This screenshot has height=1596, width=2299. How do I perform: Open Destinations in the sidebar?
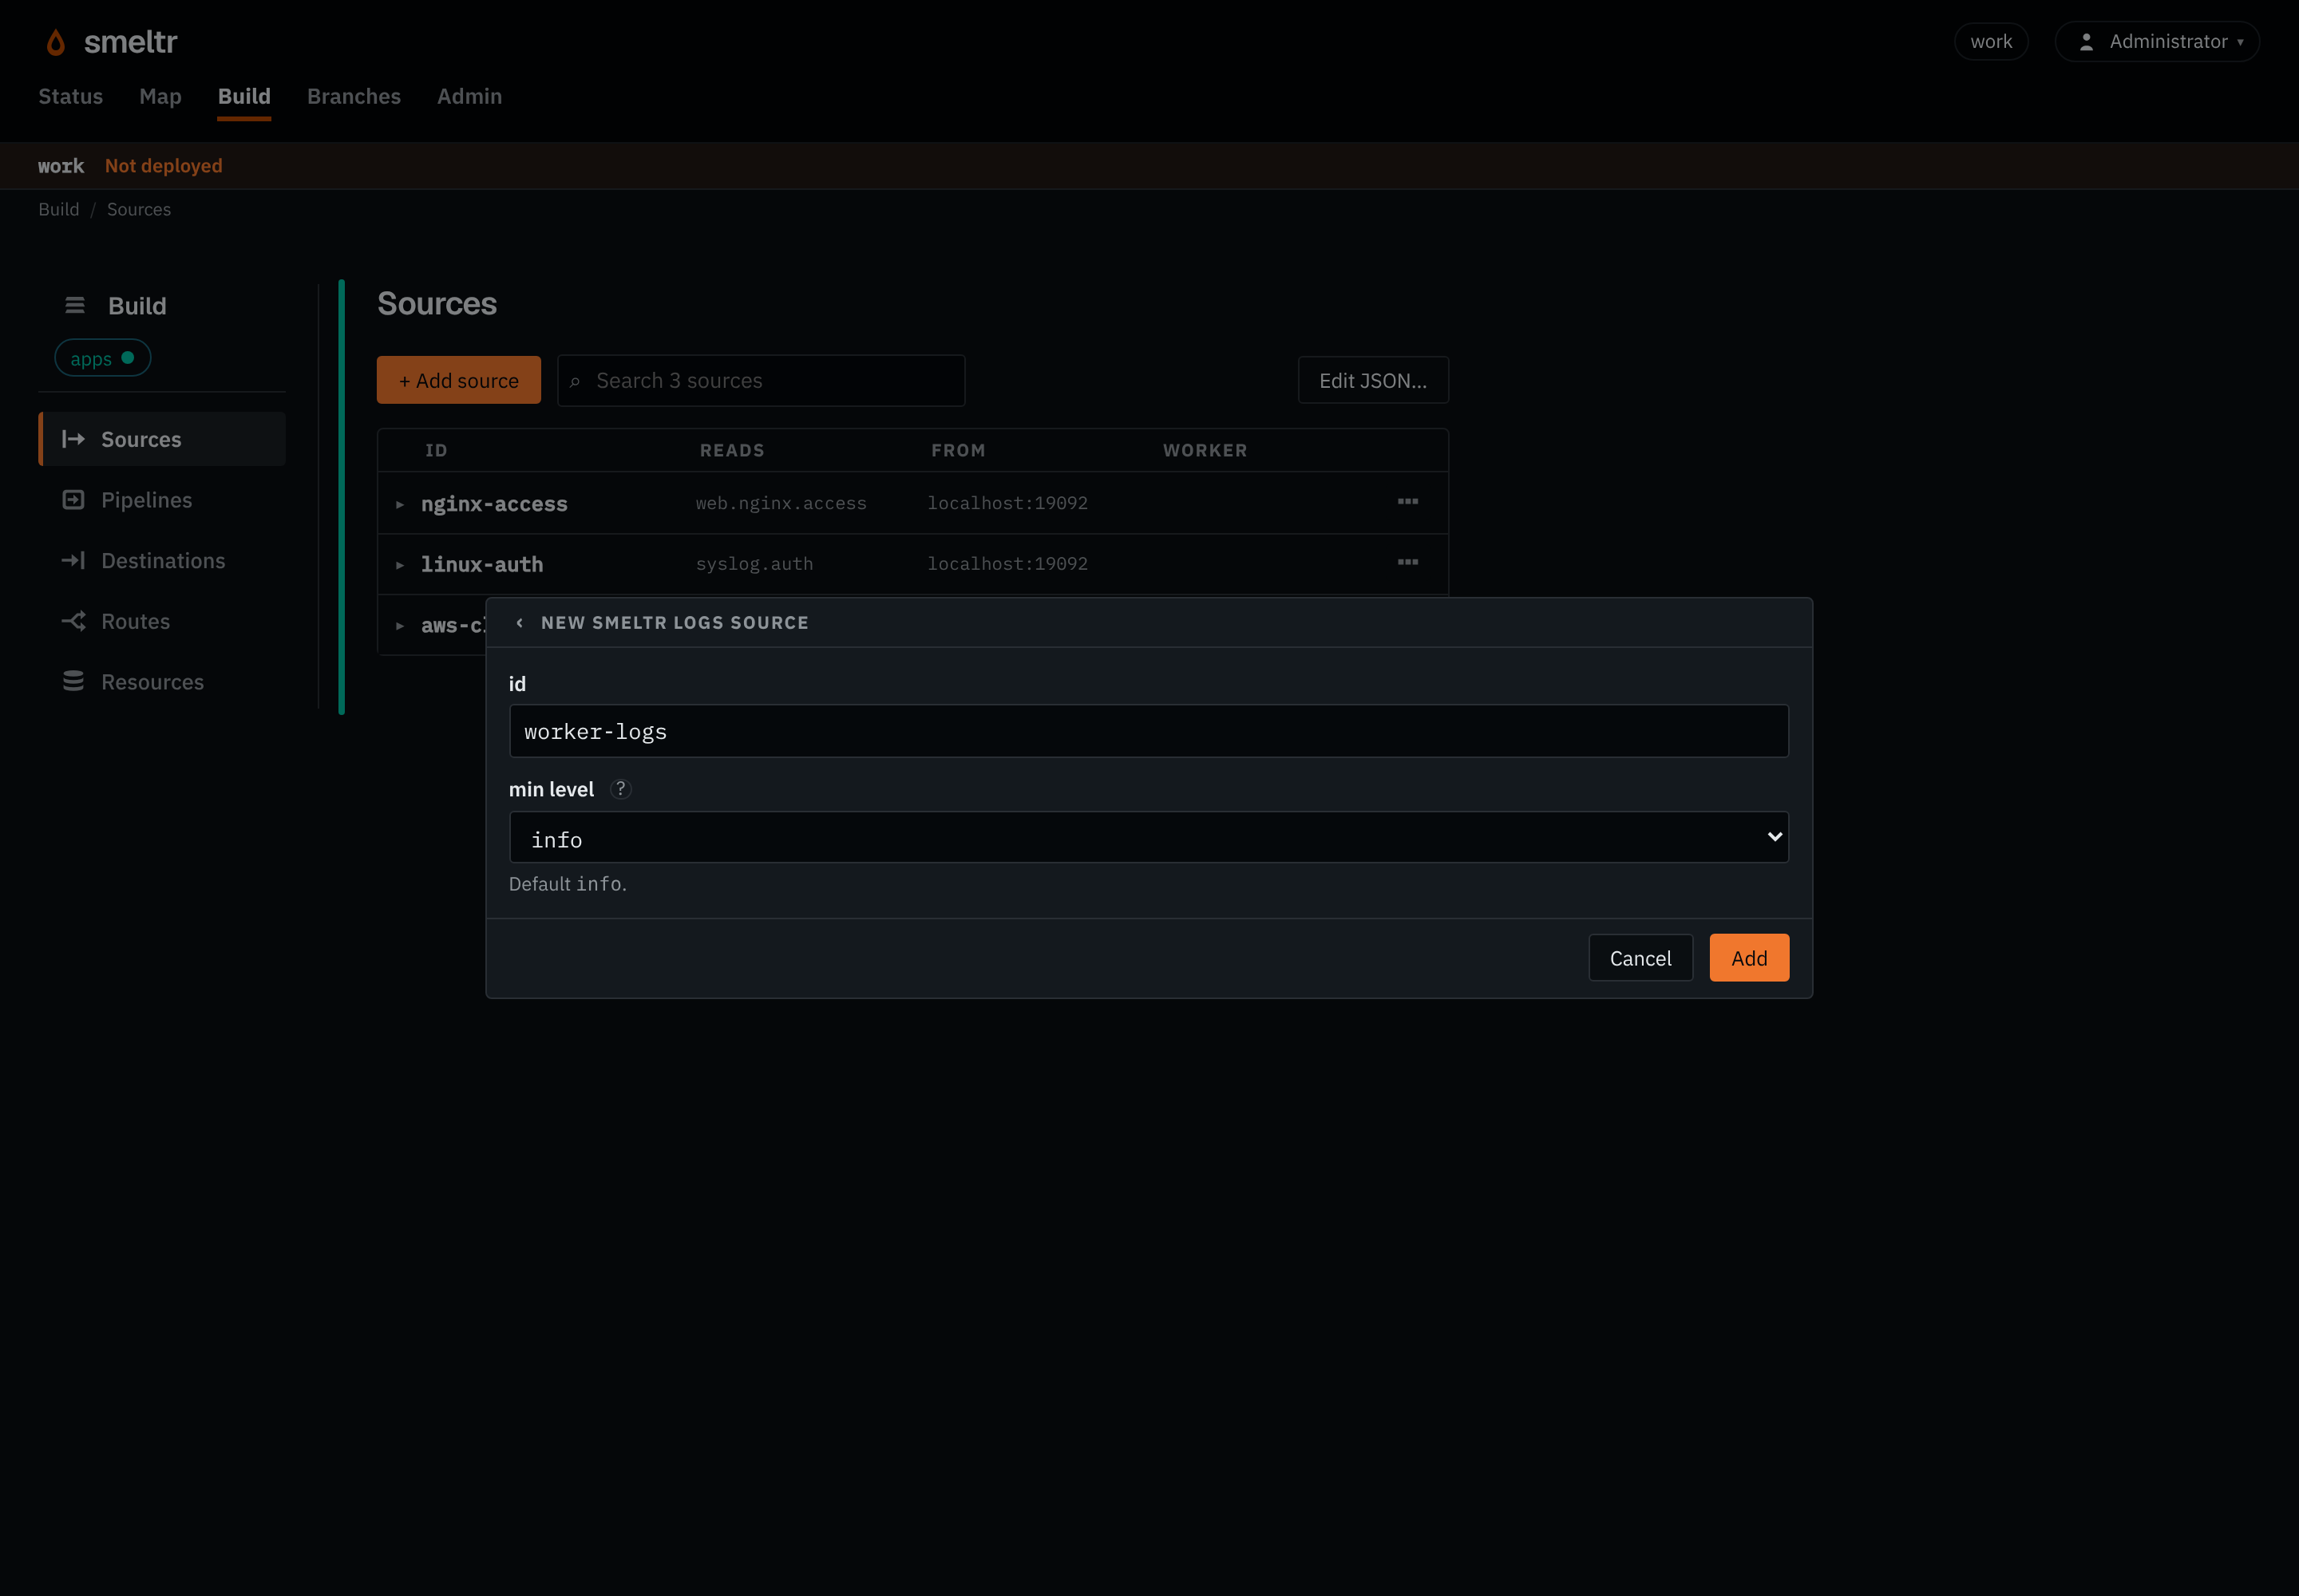(162, 561)
